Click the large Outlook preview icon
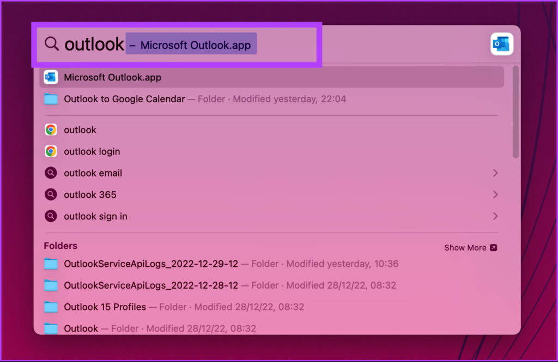The image size is (558, 362). pos(501,44)
